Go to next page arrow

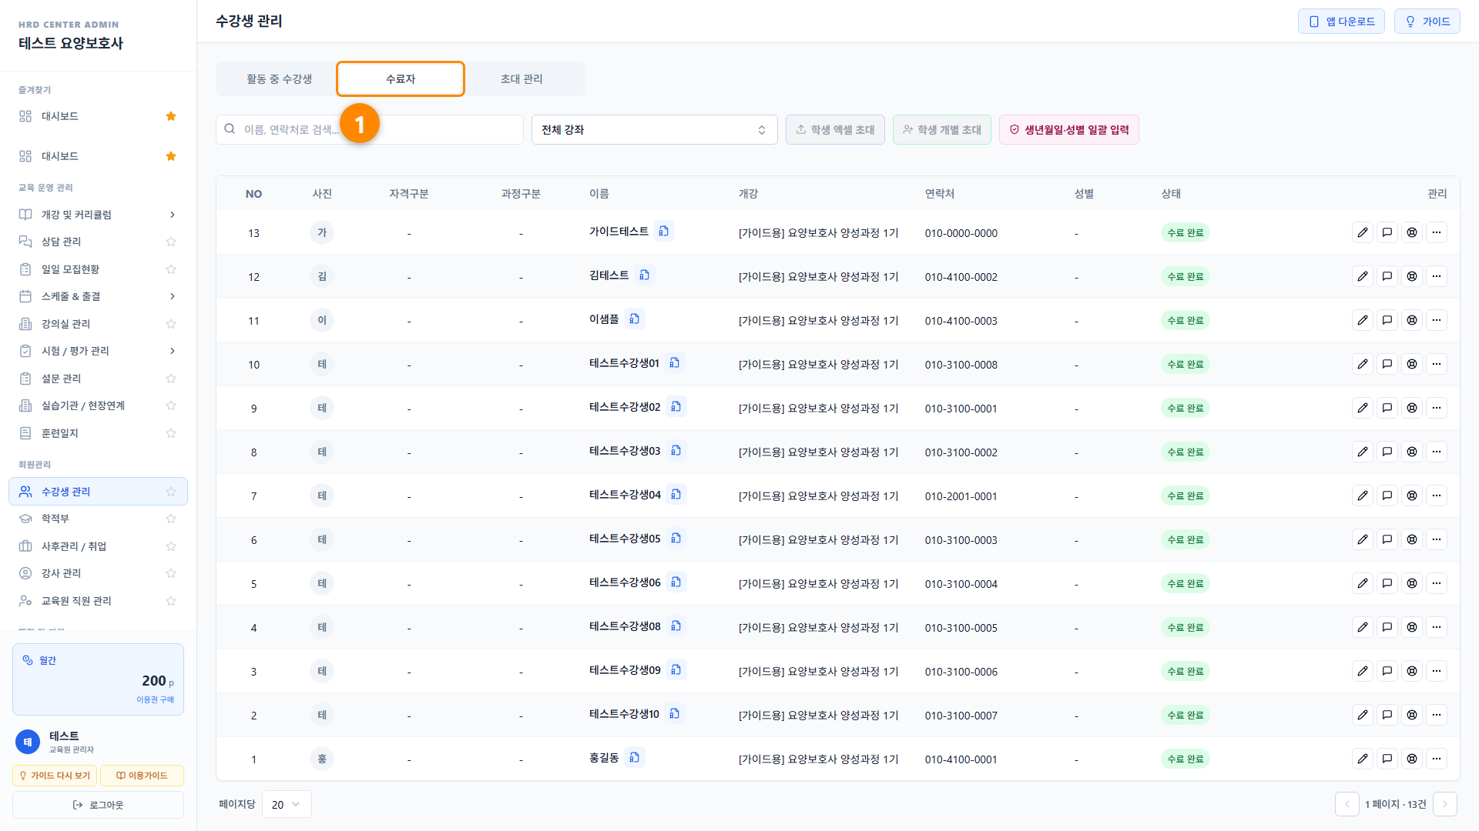[1445, 804]
